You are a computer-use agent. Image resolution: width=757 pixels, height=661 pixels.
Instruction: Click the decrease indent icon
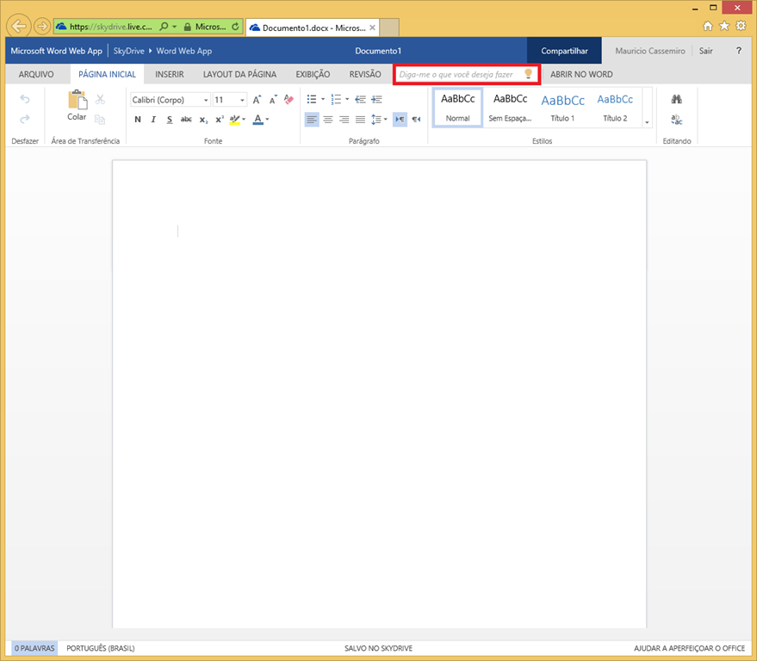click(360, 100)
